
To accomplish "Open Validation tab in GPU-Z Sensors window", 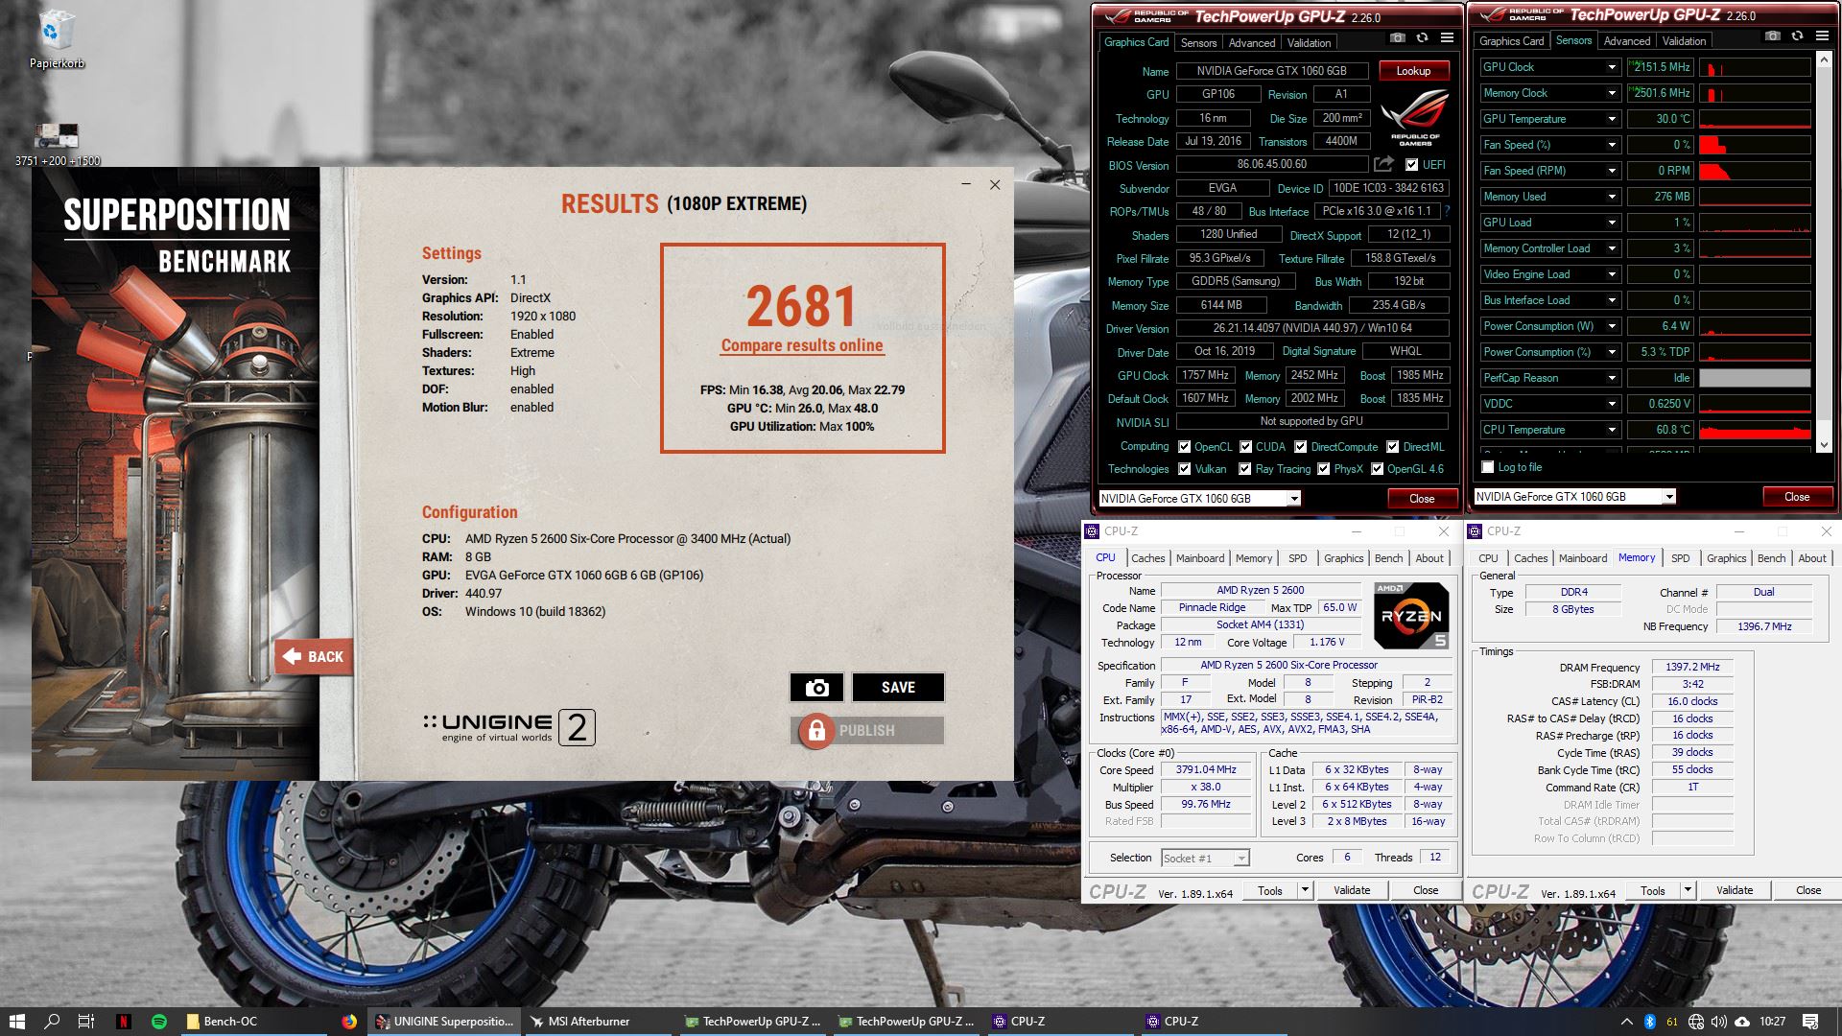I will point(1684,41).
